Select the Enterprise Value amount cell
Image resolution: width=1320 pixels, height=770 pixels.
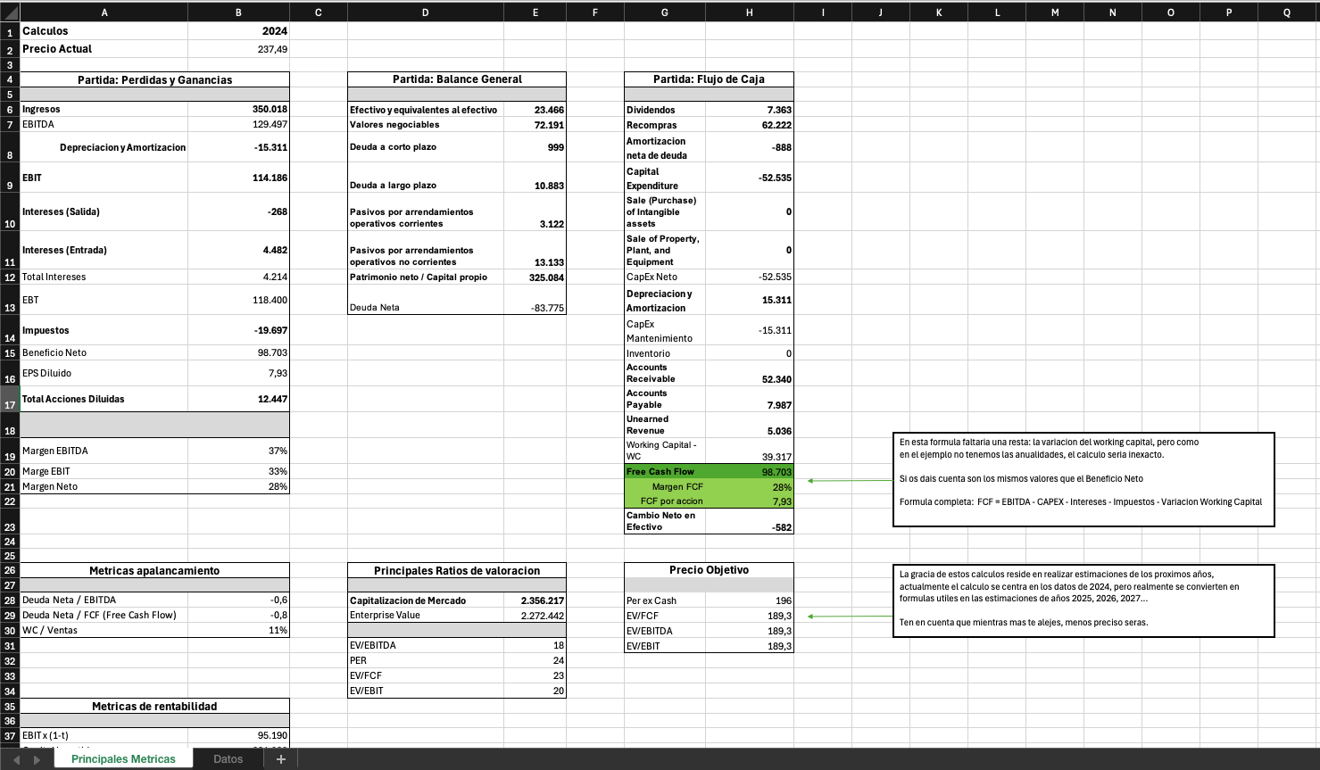pyautogui.click(x=535, y=616)
